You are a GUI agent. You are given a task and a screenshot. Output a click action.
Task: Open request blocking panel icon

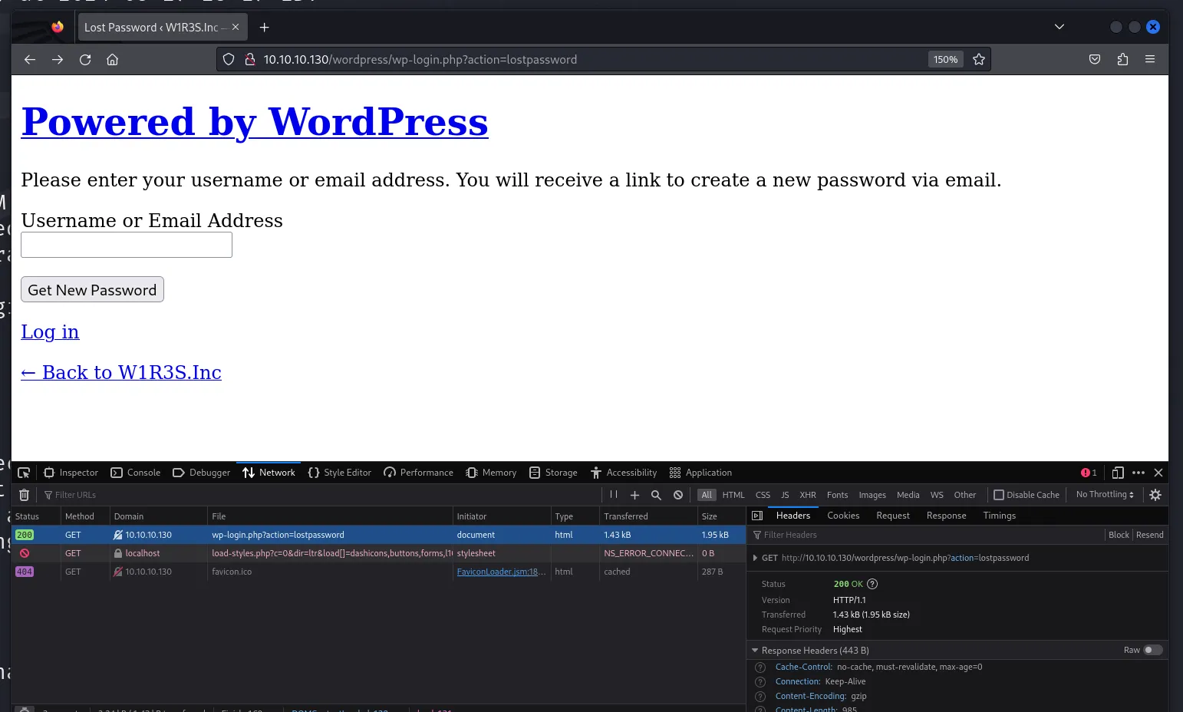(x=678, y=495)
